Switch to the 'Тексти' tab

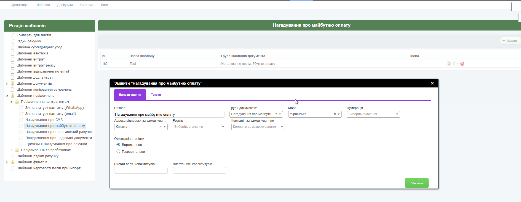pos(156,95)
